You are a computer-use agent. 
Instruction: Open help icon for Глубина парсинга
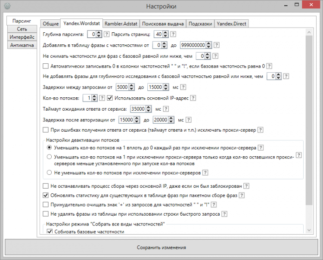(106, 34)
